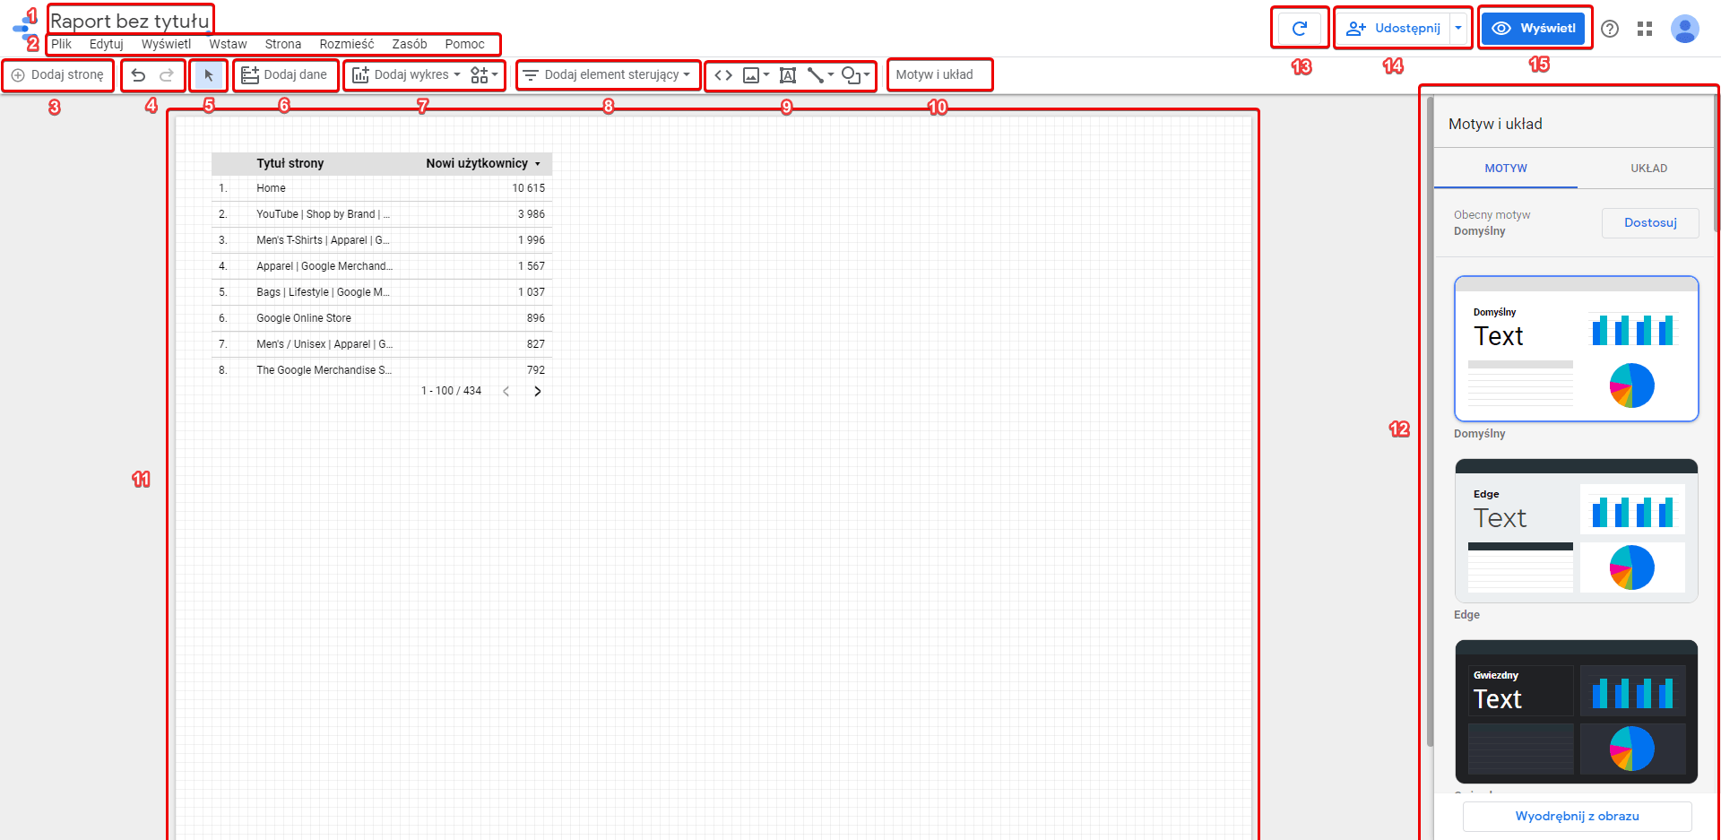
Task: Open the Google apps grid
Action: 1645,29
